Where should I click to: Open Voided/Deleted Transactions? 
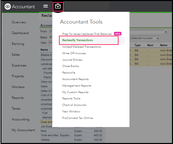tap(81, 47)
